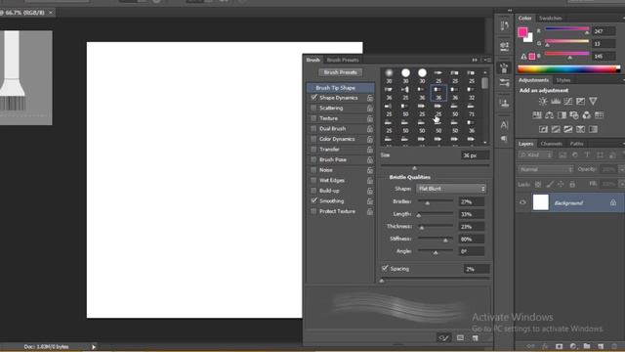Add an Exposure adjustment

pos(581,102)
